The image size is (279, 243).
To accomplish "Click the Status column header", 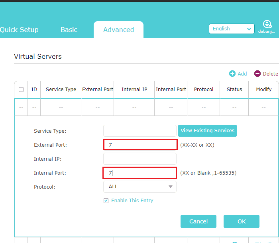I will (x=234, y=90).
